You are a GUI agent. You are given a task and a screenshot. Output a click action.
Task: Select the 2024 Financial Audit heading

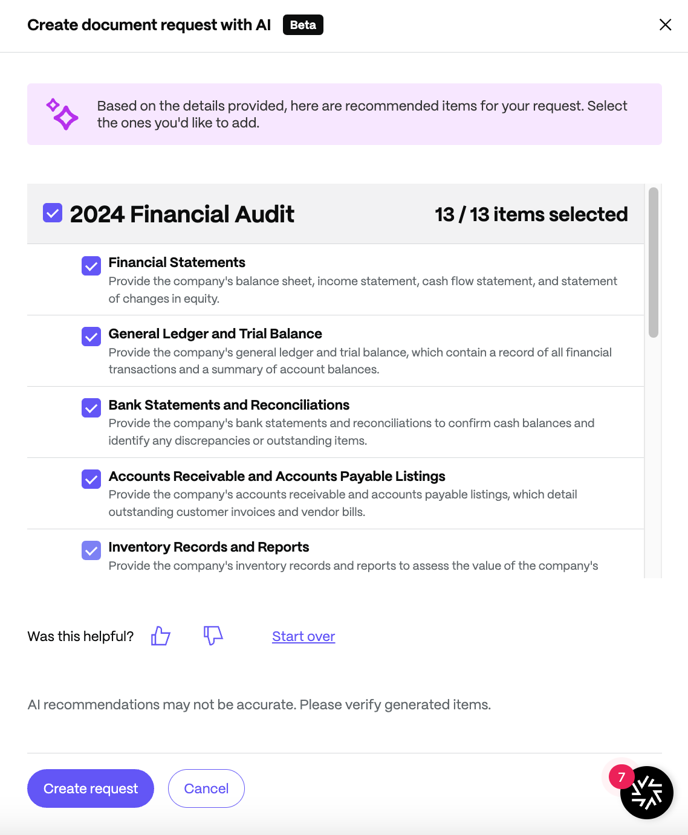pyautogui.click(x=182, y=214)
